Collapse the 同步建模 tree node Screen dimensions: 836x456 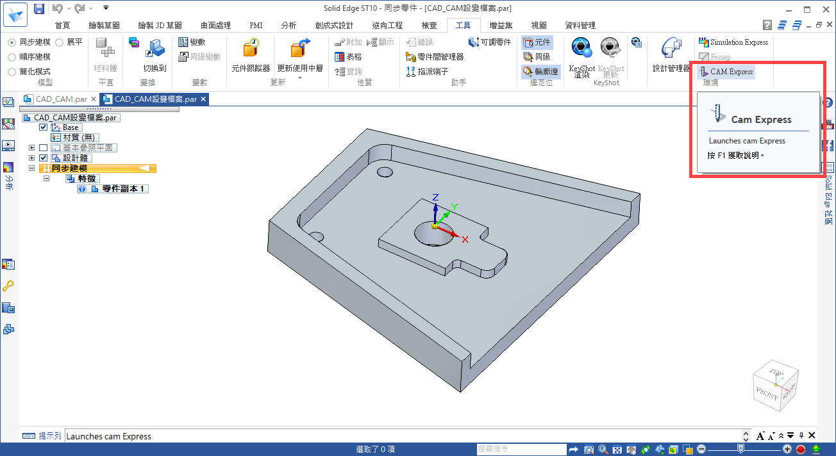[32, 168]
